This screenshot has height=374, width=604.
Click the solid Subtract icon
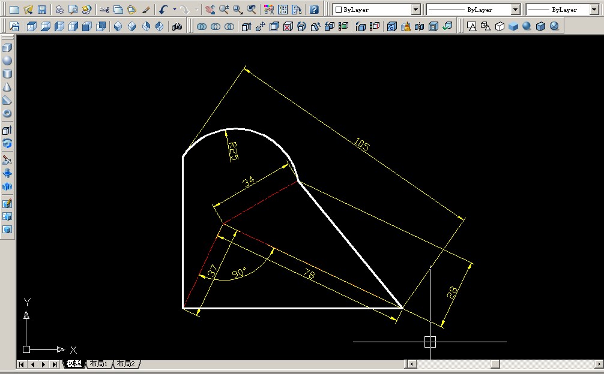pos(216,26)
